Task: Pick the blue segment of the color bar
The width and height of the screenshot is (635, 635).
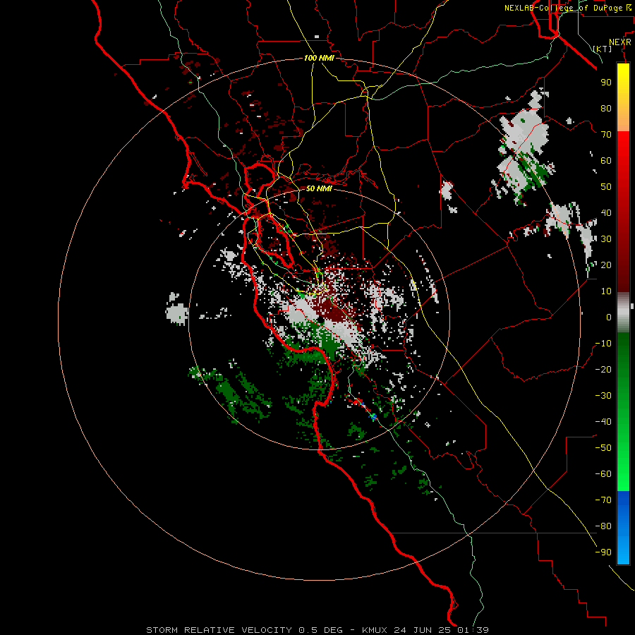Action: point(623,528)
